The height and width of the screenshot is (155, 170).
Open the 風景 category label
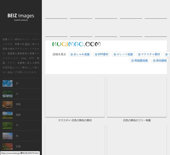tap(18, 115)
